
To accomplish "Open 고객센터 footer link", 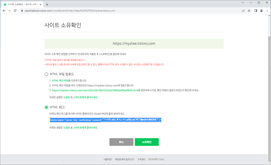I will 141,159.
